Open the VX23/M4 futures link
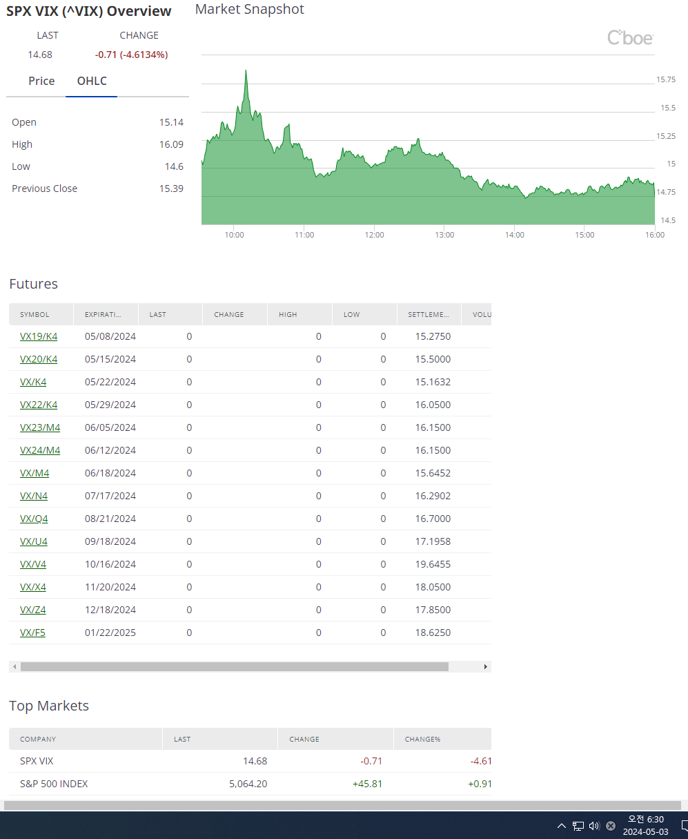The width and height of the screenshot is (688, 839). click(x=40, y=427)
